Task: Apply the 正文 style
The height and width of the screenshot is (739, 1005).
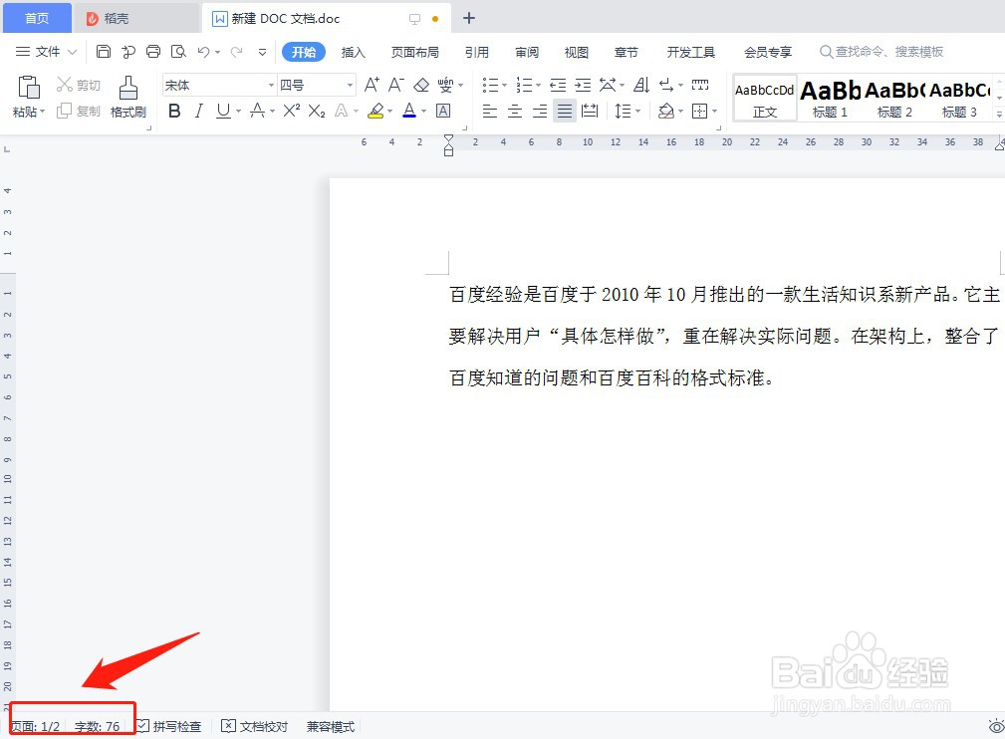Action: coord(765,98)
